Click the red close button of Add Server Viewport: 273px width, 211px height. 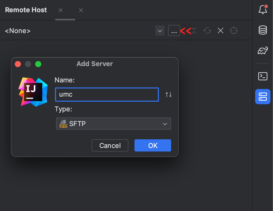pyautogui.click(x=18, y=64)
